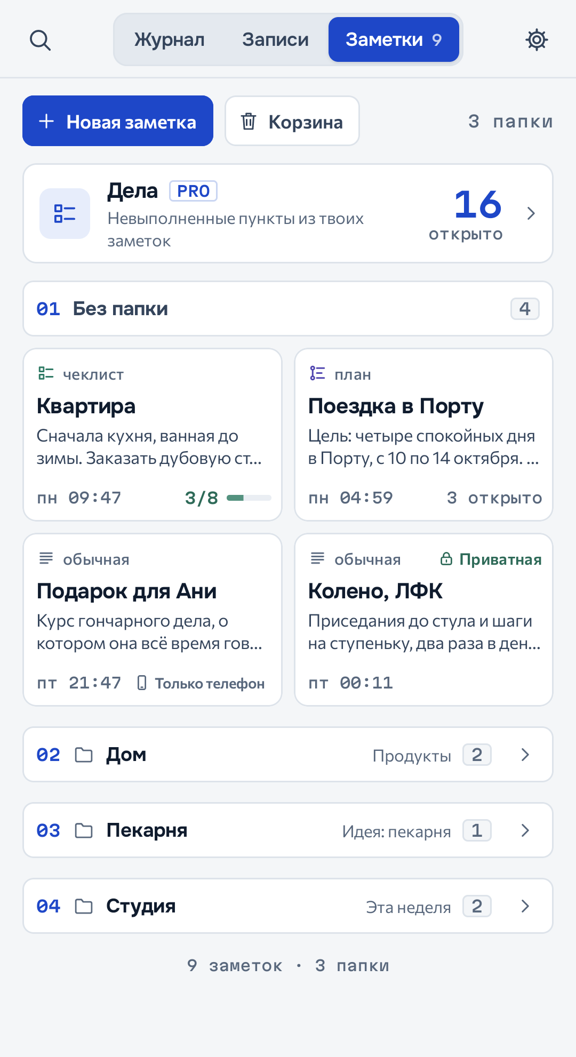Open the Дом folder row
576x1057 pixels.
288,755
